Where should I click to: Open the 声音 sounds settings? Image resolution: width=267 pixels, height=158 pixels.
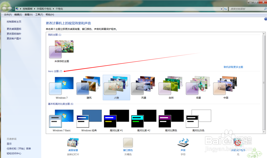coord(183,143)
